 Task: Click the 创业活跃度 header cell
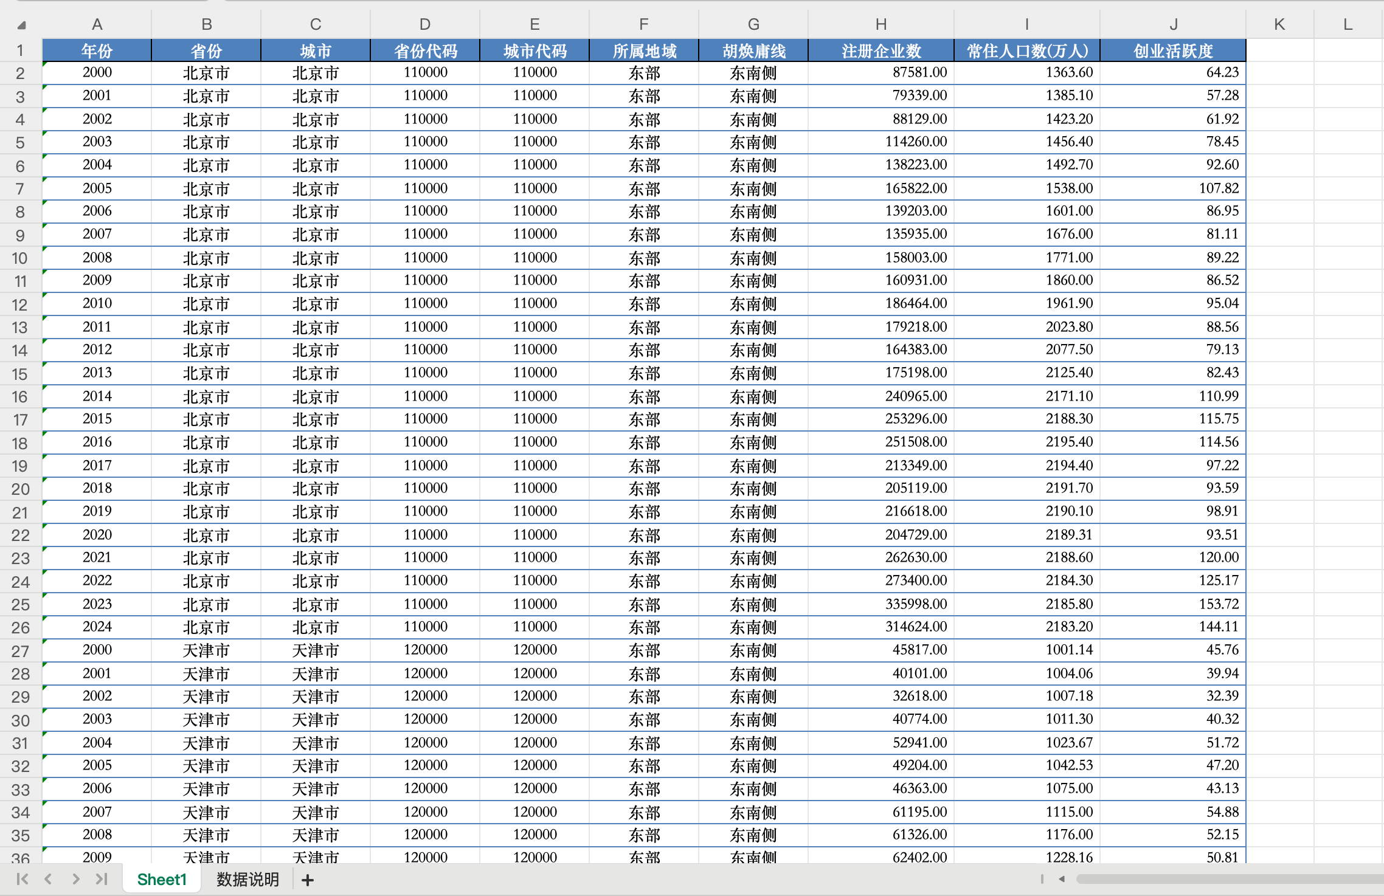click(1173, 50)
